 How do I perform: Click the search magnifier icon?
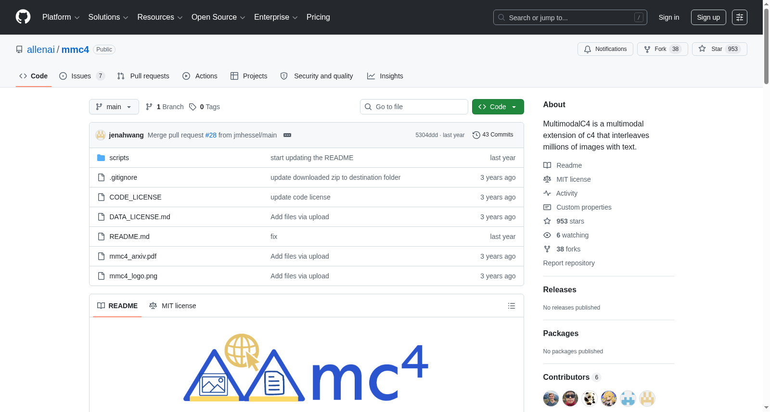(x=501, y=17)
